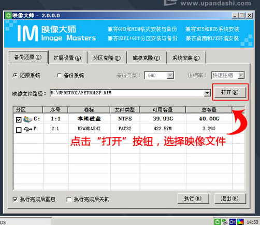Screen dimensions: 260x225
Task: Click the colorful display tray icon
Action: (x=240, y=222)
